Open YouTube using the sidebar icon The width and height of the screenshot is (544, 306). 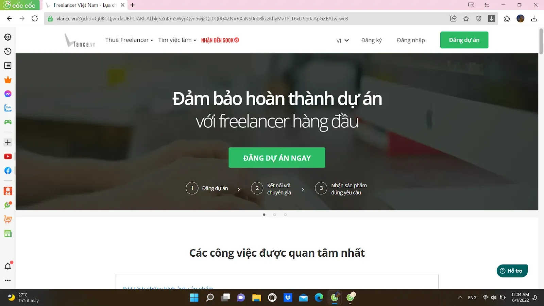[x=7, y=156]
